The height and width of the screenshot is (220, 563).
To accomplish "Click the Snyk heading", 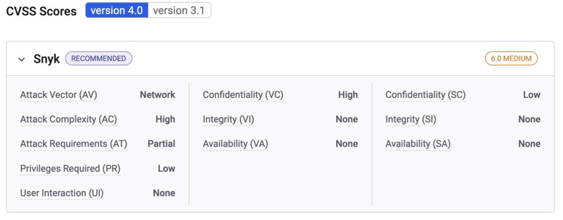I will 47,59.
